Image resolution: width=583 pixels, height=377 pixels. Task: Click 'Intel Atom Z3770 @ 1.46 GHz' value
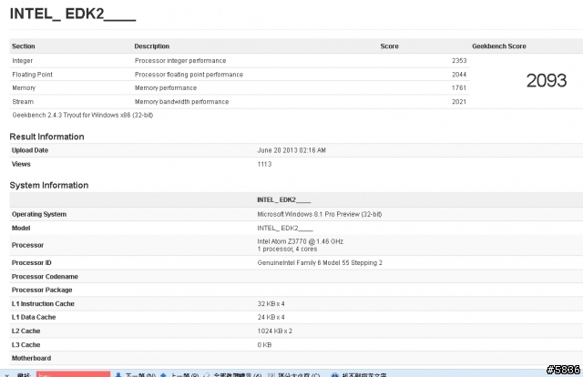coord(300,241)
